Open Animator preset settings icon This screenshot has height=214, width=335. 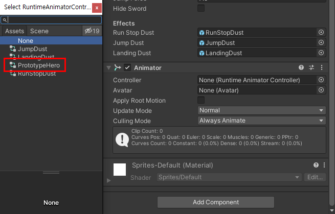click(311, 67)
